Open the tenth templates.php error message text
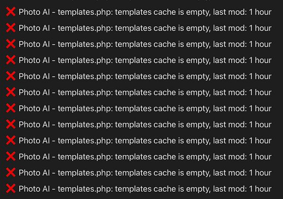 [145, 157]
